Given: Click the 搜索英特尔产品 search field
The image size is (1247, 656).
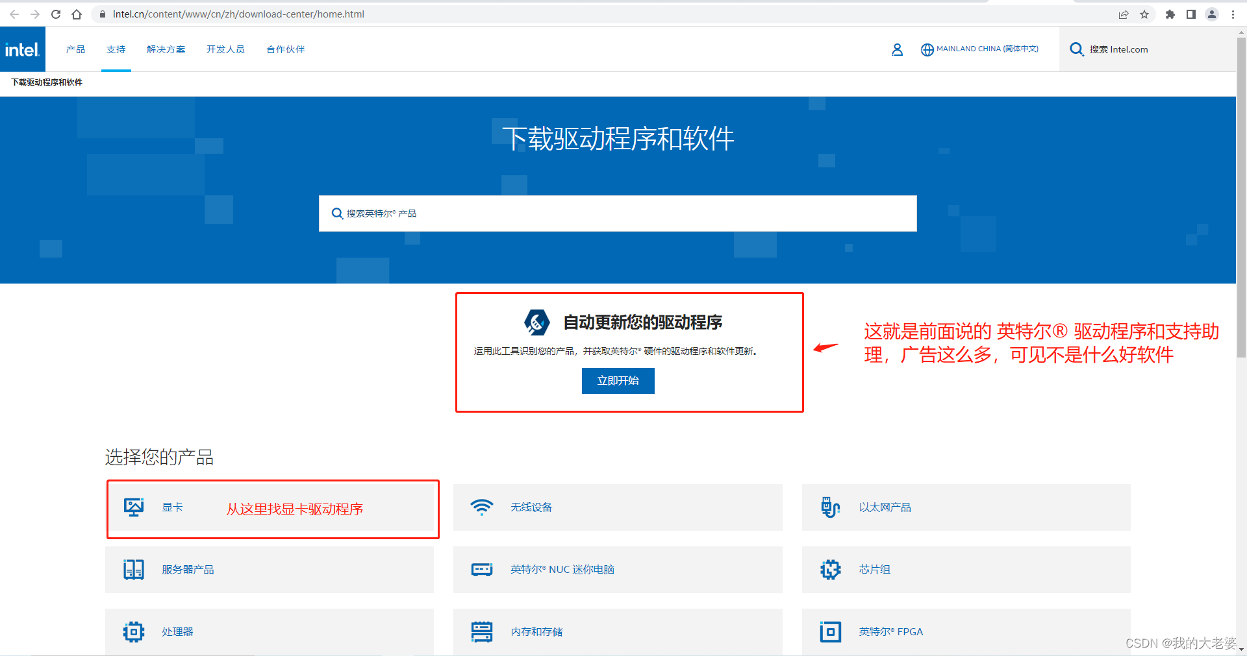Looking at the screenshot, I should tap(618, 213).
